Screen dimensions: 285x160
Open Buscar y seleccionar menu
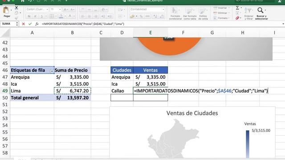click(261, 13)
